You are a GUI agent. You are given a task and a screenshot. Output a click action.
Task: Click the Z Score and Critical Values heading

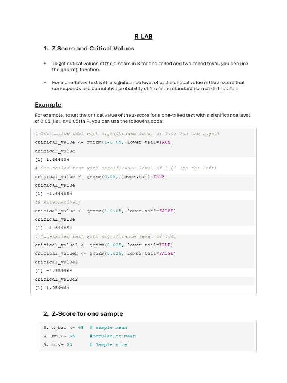pos(93,49)
